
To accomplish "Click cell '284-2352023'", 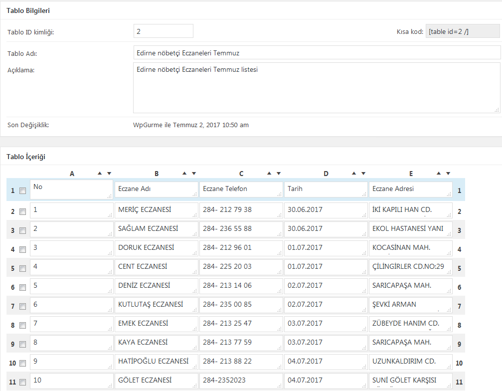I will 241,381.
